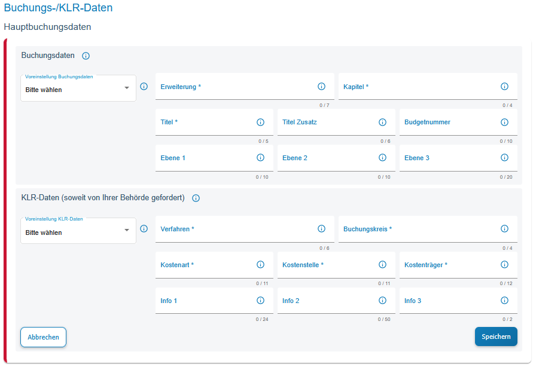The image size is (533, 367).
Task: Show info for Budgetnummer field
Action: tap(504, 123)
